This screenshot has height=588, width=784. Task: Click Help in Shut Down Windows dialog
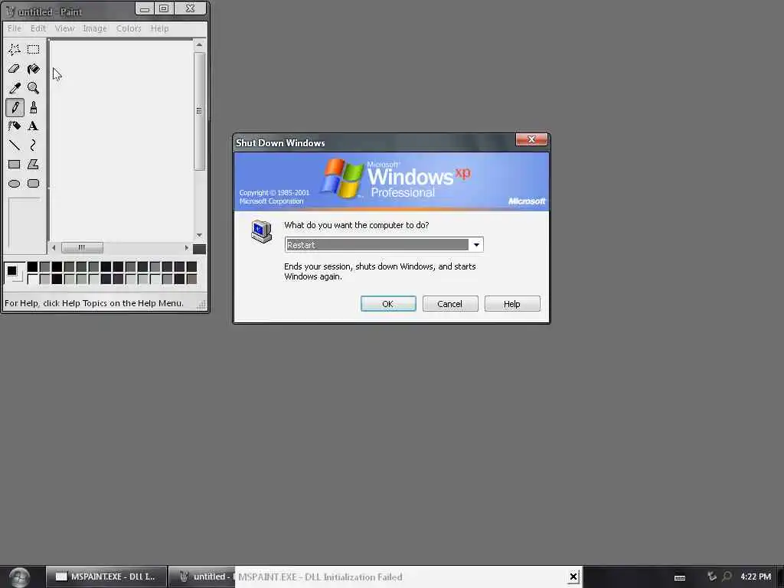click(x=512, y=303)
